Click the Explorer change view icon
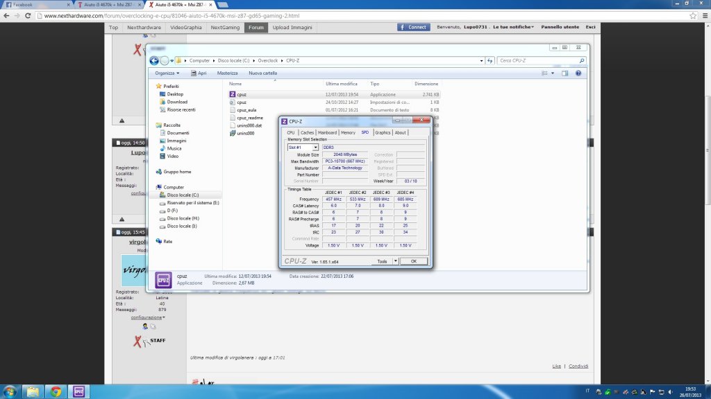 click(544, 73)
